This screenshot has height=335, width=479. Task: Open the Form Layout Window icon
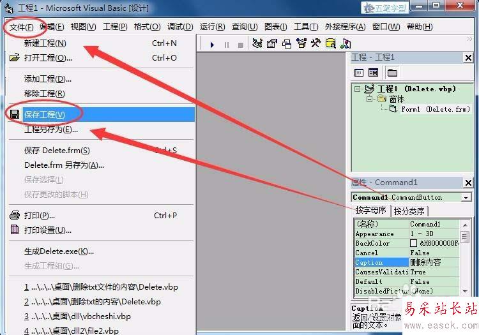(287, 43)
